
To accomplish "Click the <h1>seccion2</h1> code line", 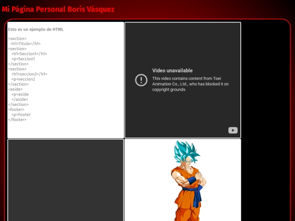I will (29, 74).
